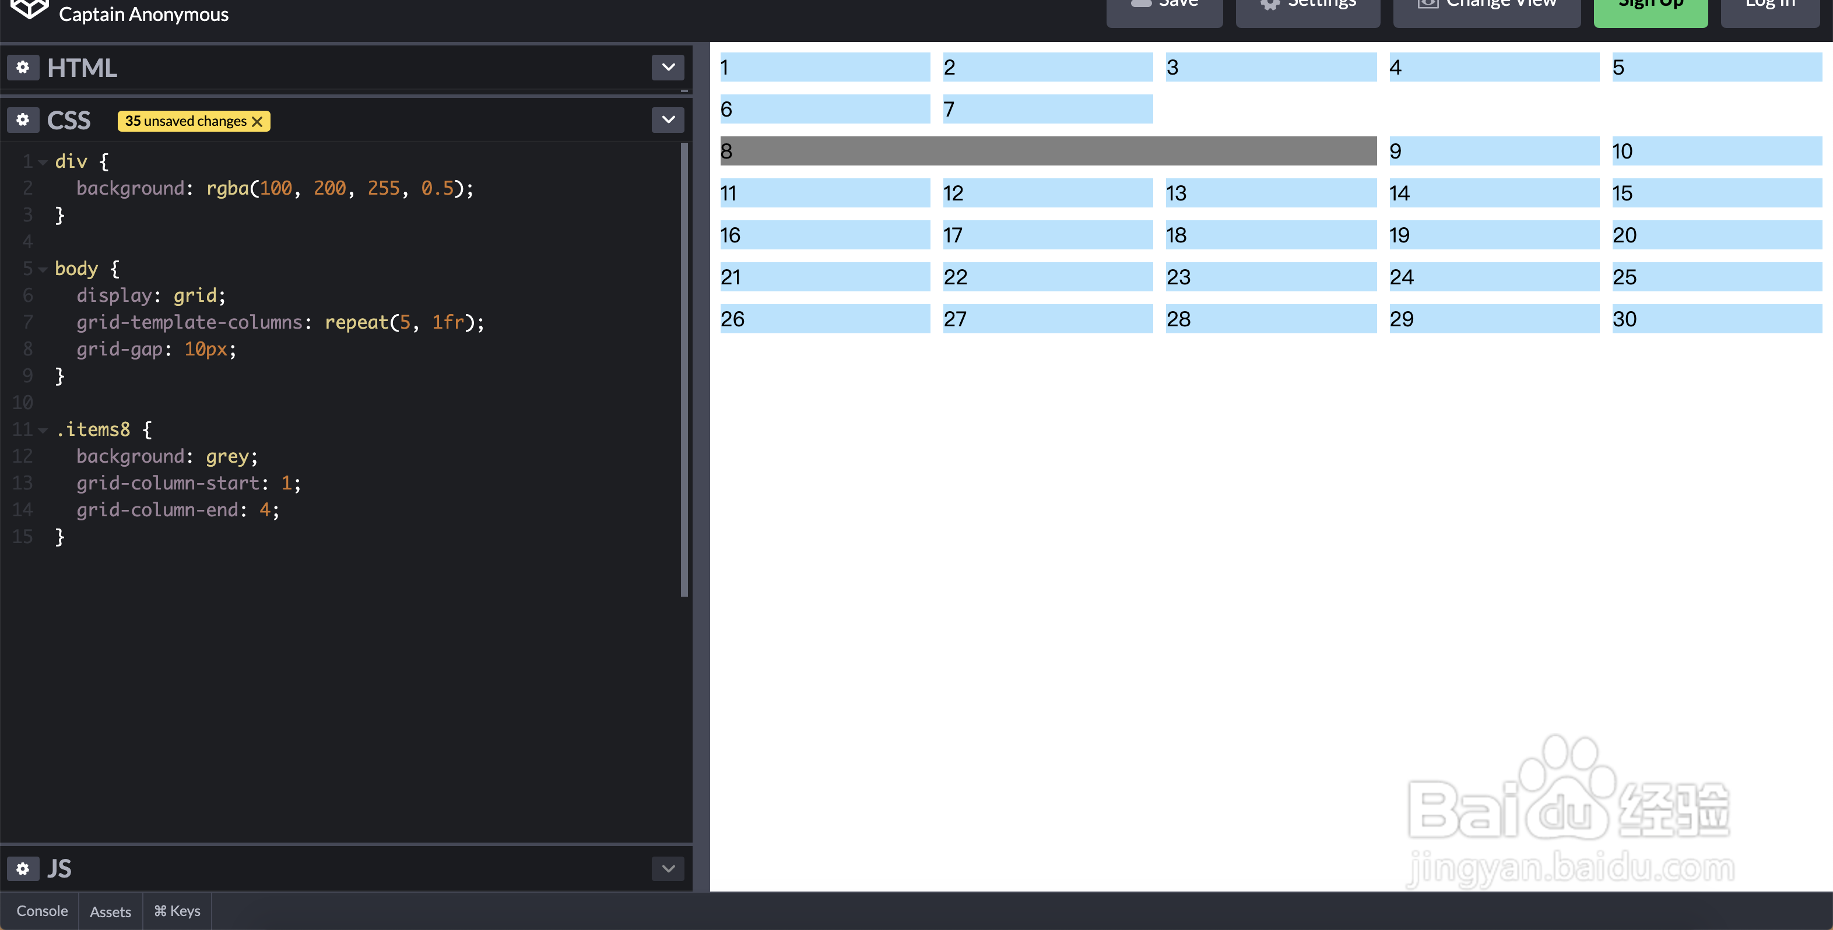
Task: Dismiss the 35 unsaved changes badge
Action: click(x=258, y=122)
